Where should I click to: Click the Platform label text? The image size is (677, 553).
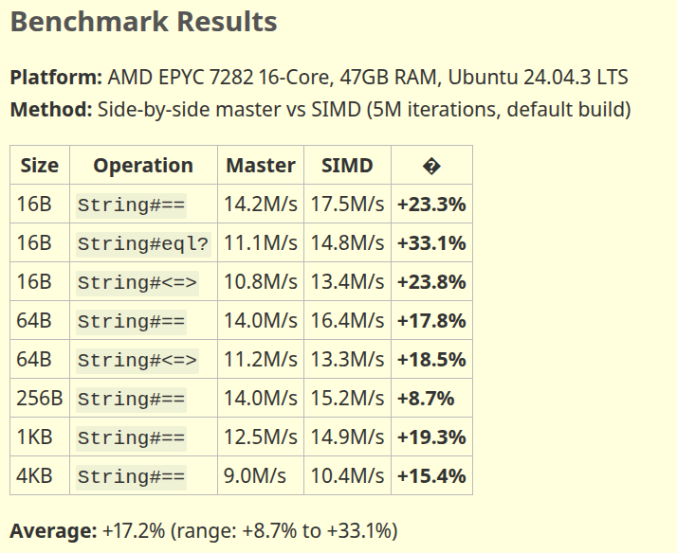click(x=56, y=78)
